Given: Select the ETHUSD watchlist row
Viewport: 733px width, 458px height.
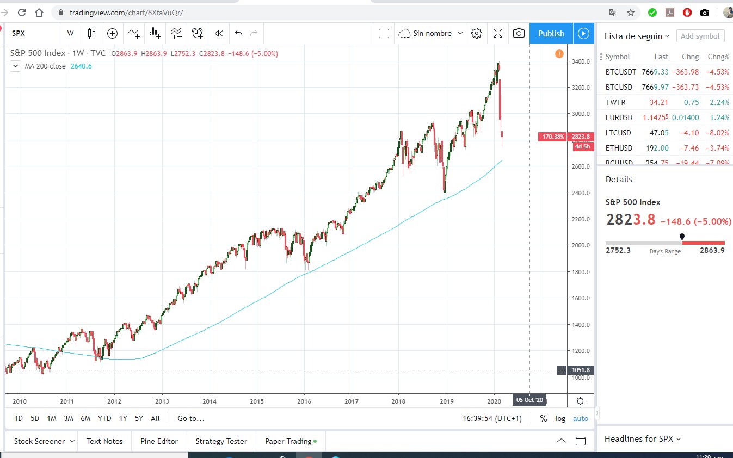Looking at the screenshot, I should (665, 148).
